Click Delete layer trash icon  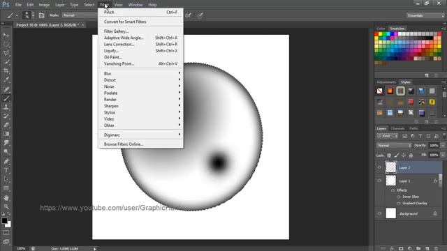coord(436,248)
